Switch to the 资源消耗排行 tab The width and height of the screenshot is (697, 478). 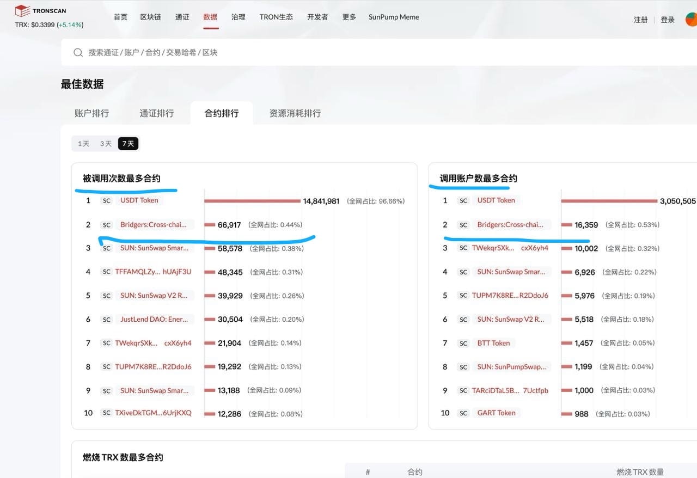tap(295, 113)
